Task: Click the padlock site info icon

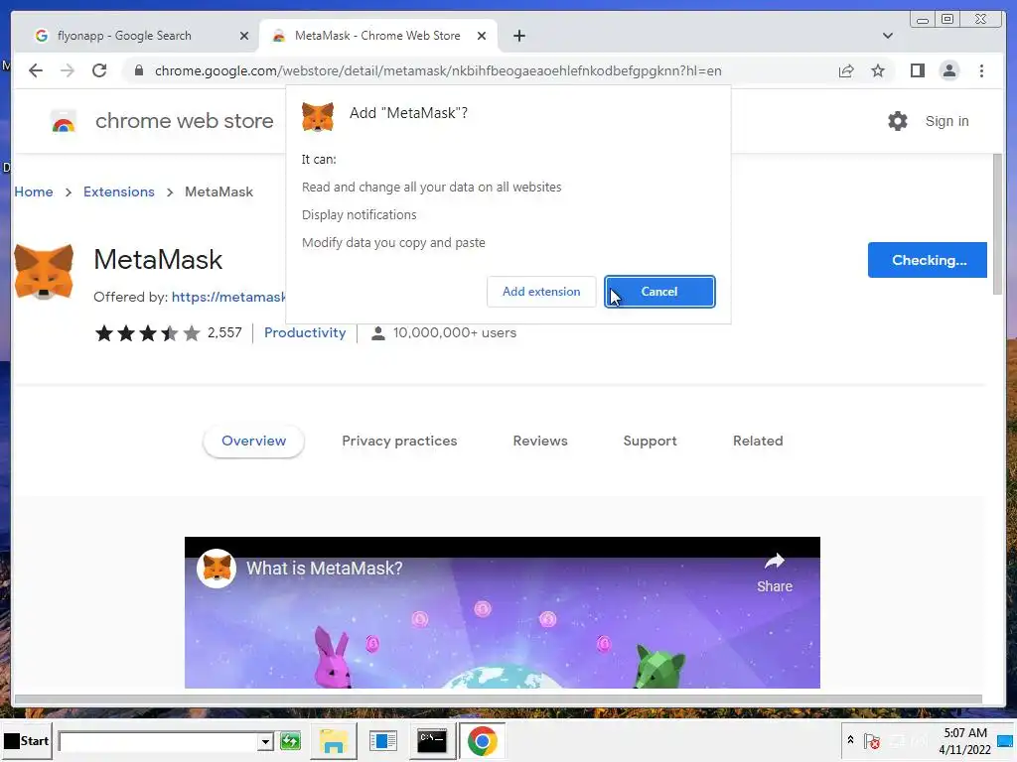Action: [139, 70]
